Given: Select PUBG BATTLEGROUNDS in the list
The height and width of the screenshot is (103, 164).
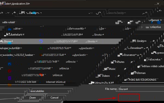Looking at the screenshot, I should [x=141, y=80].
